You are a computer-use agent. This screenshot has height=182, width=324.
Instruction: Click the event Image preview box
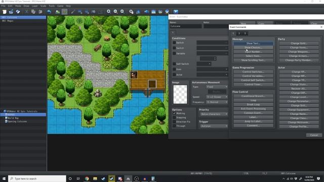pos(180,95)
